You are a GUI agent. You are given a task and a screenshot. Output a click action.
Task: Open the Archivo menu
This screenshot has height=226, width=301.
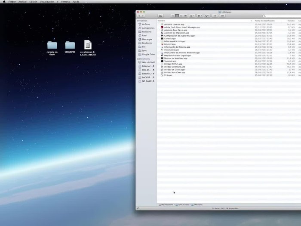point(22,2)
